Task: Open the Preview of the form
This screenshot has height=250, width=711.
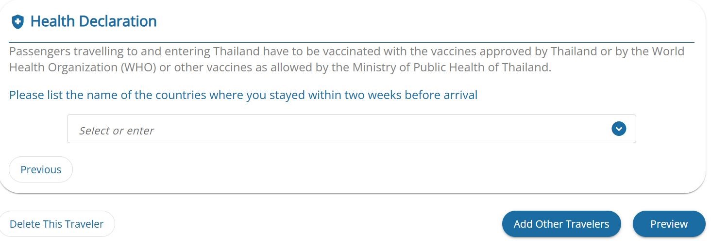Action: pos(669,224)
